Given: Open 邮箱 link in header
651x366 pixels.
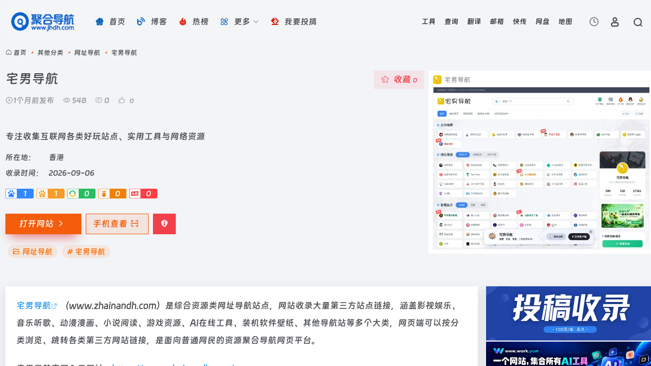Looking at the screenshot, I should (497, 22).
